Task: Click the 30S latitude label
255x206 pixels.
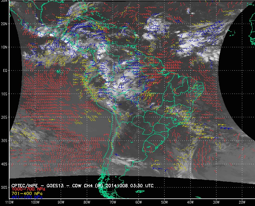Action: [x=4, y=141]
